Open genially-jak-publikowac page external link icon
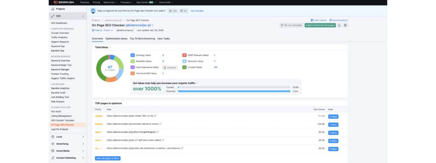Viewport: 436px width, 163px height. 182,148
